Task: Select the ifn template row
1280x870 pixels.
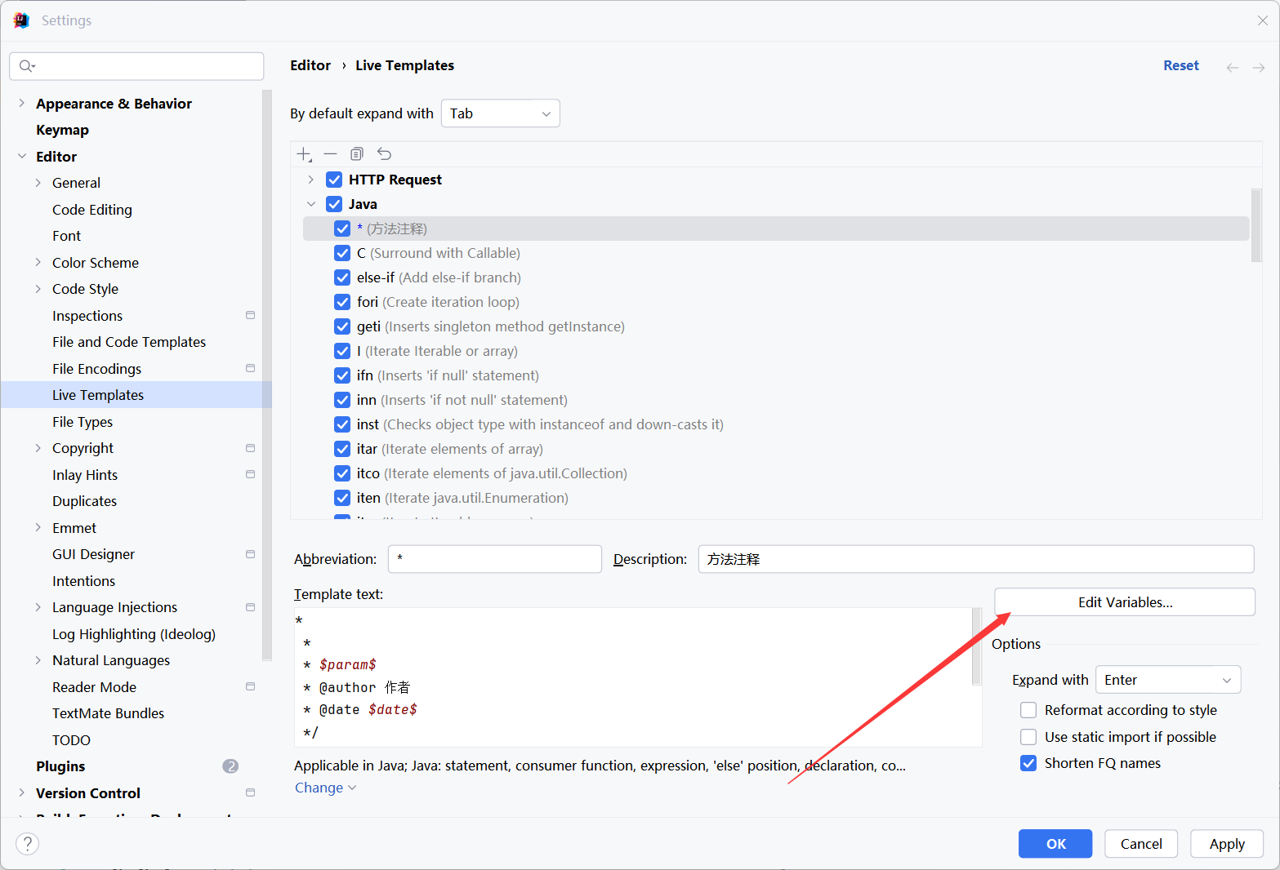Action: [x=776, y=375]
